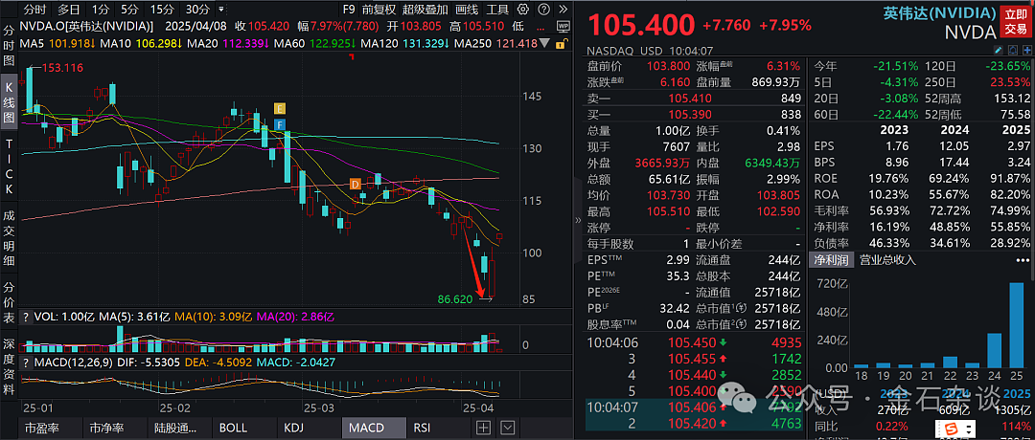Click the latest price 105.400
Screen dimensions: 1035x440
pos(640,26)
